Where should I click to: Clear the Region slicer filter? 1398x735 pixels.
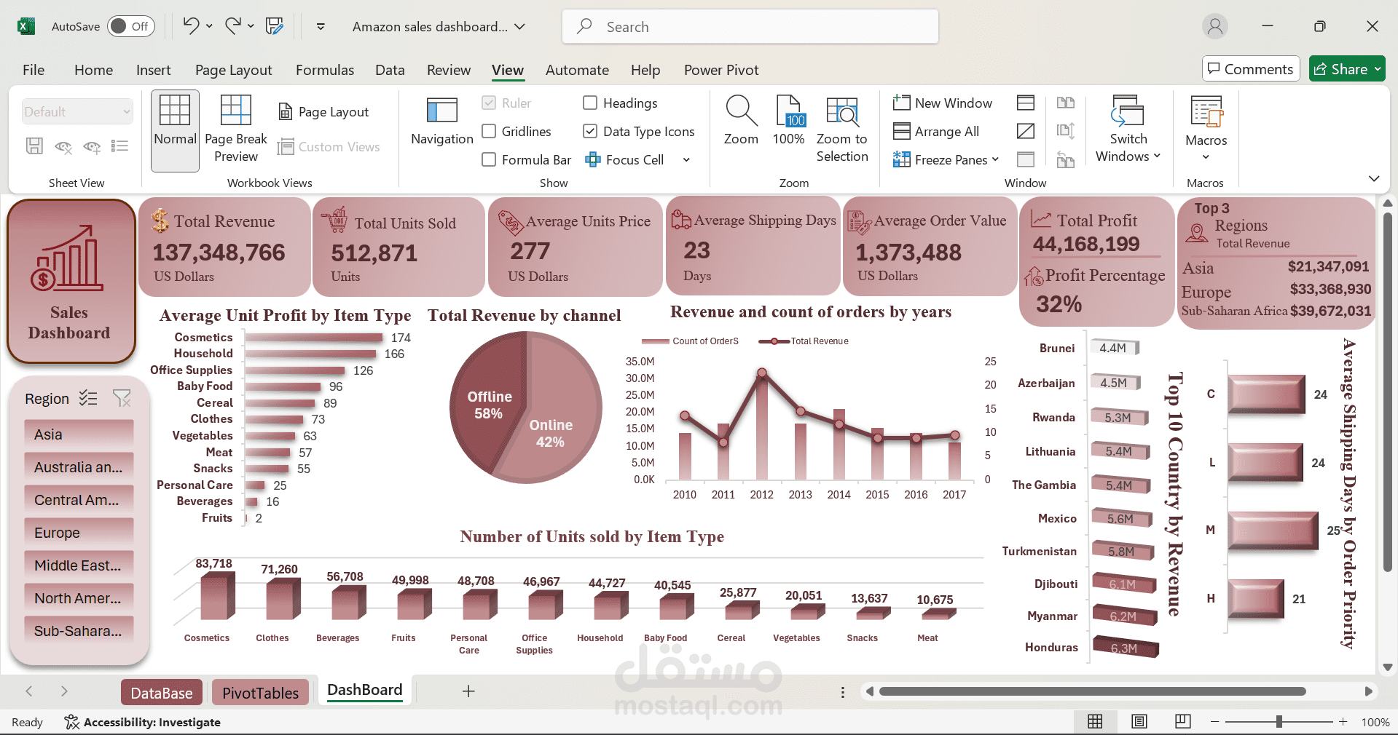click(122, 398)
